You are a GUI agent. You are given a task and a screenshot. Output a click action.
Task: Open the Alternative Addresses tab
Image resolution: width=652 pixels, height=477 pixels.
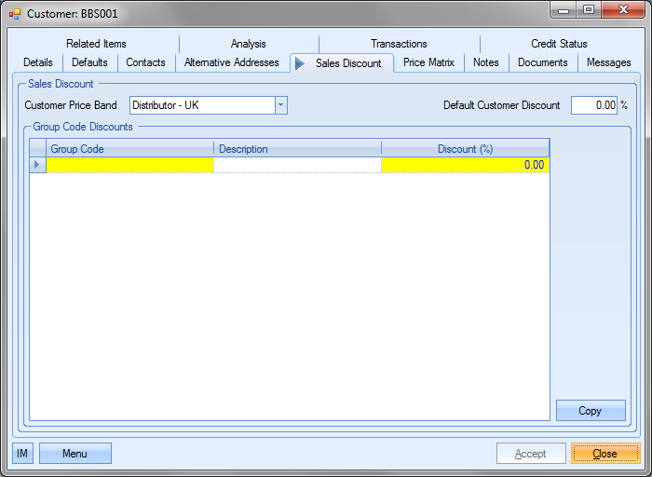coord(231,62)
